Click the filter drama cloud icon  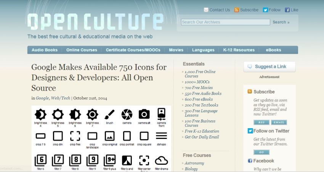pyautogui.click(x=161, y=161)
